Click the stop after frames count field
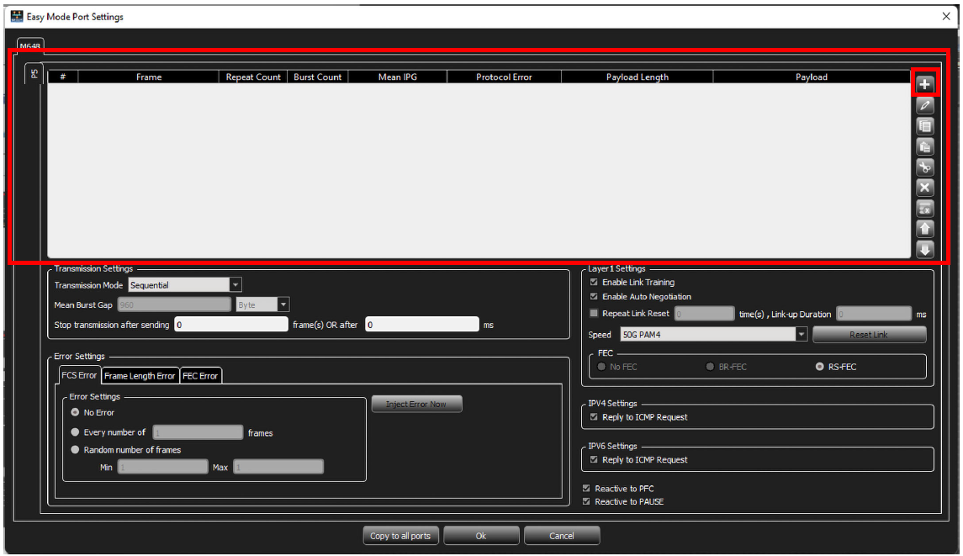The width and height of the screenshot is (963, 556). pos(231,325)
